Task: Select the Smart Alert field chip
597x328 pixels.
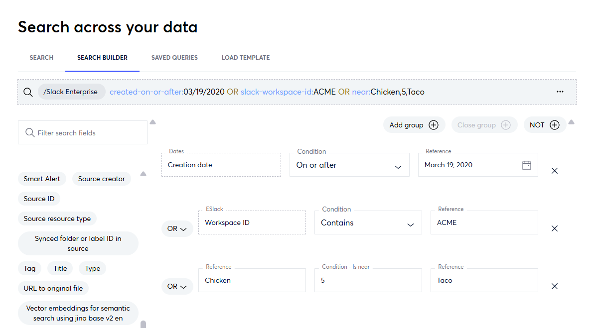Action: coord(42,179)
